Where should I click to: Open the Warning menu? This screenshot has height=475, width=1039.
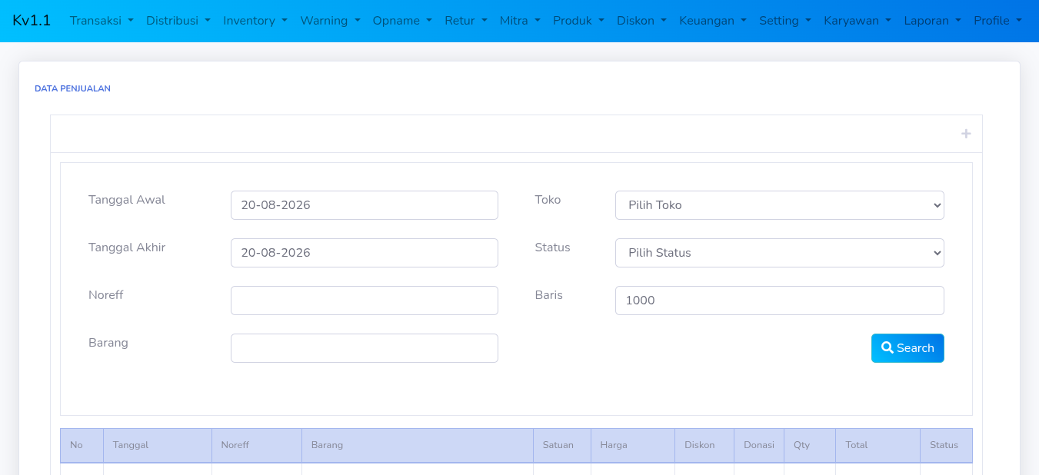pos(330,21)
